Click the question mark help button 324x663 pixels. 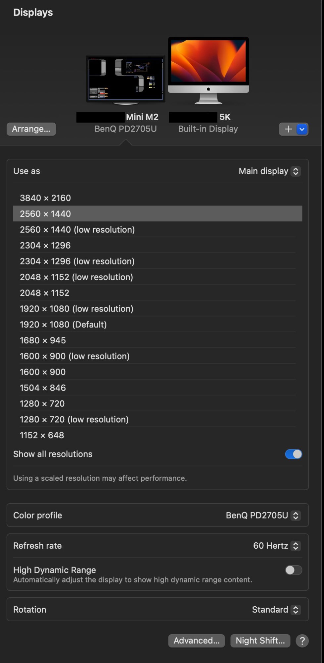302,641
